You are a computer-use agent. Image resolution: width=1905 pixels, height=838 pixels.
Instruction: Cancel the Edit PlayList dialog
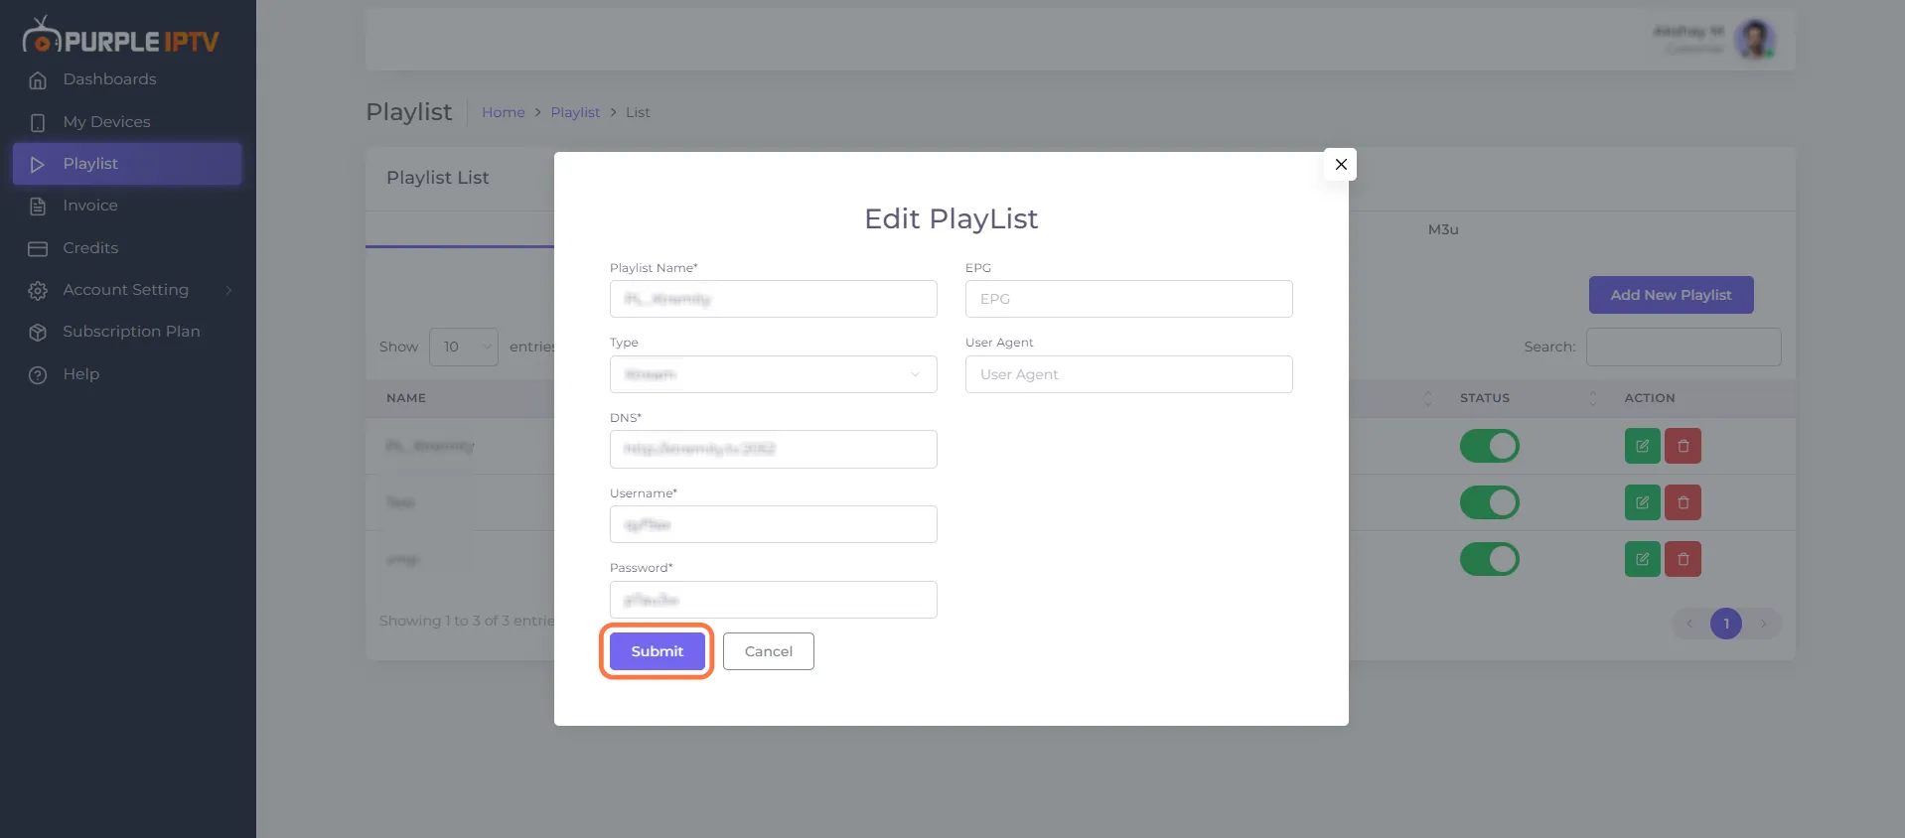coord(769,651)
